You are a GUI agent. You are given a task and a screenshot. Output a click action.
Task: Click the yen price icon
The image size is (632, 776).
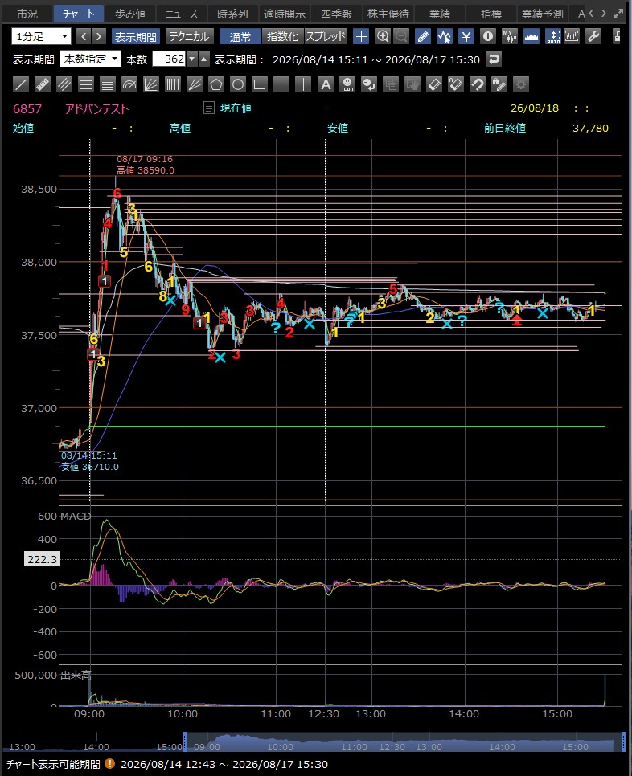(466, 36)
